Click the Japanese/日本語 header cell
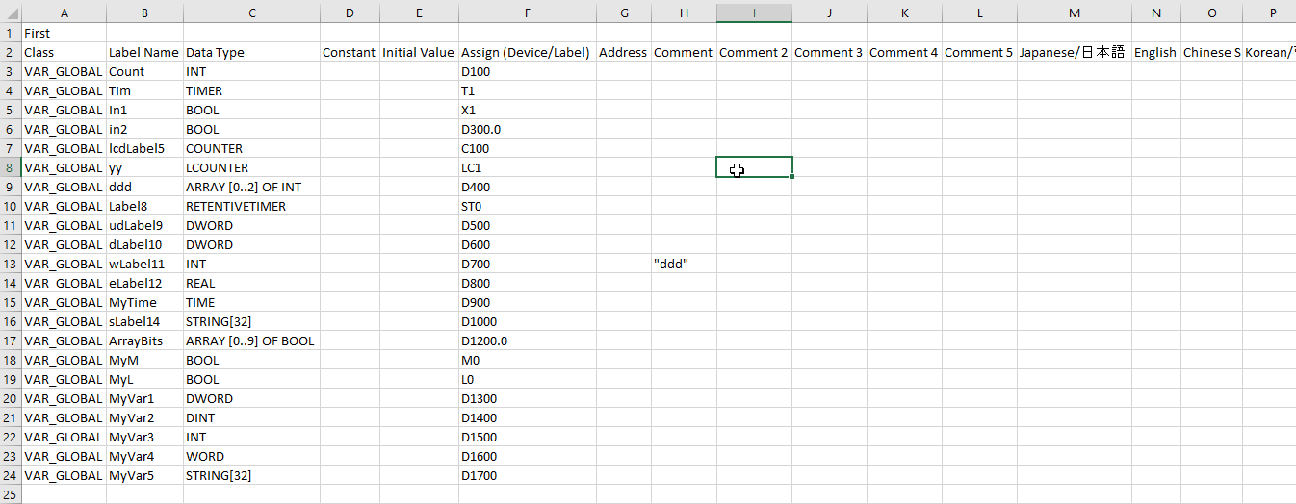Screen dimensions: 1296x504 (x=1072, y=52)
